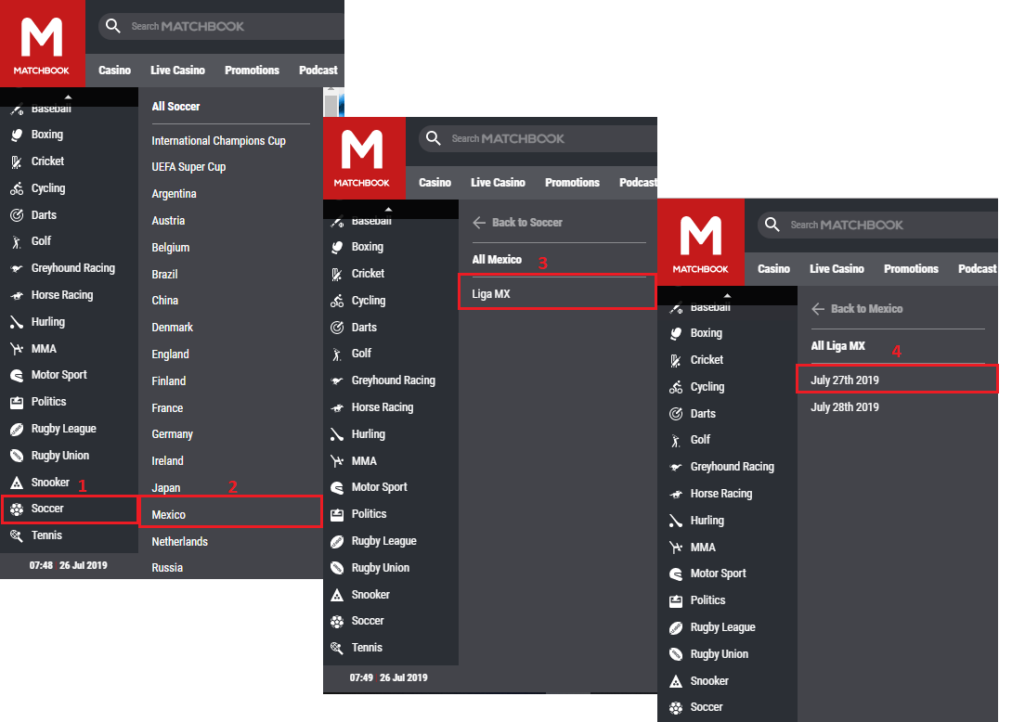Select Darts icon in left sidebar

(17, 215)
